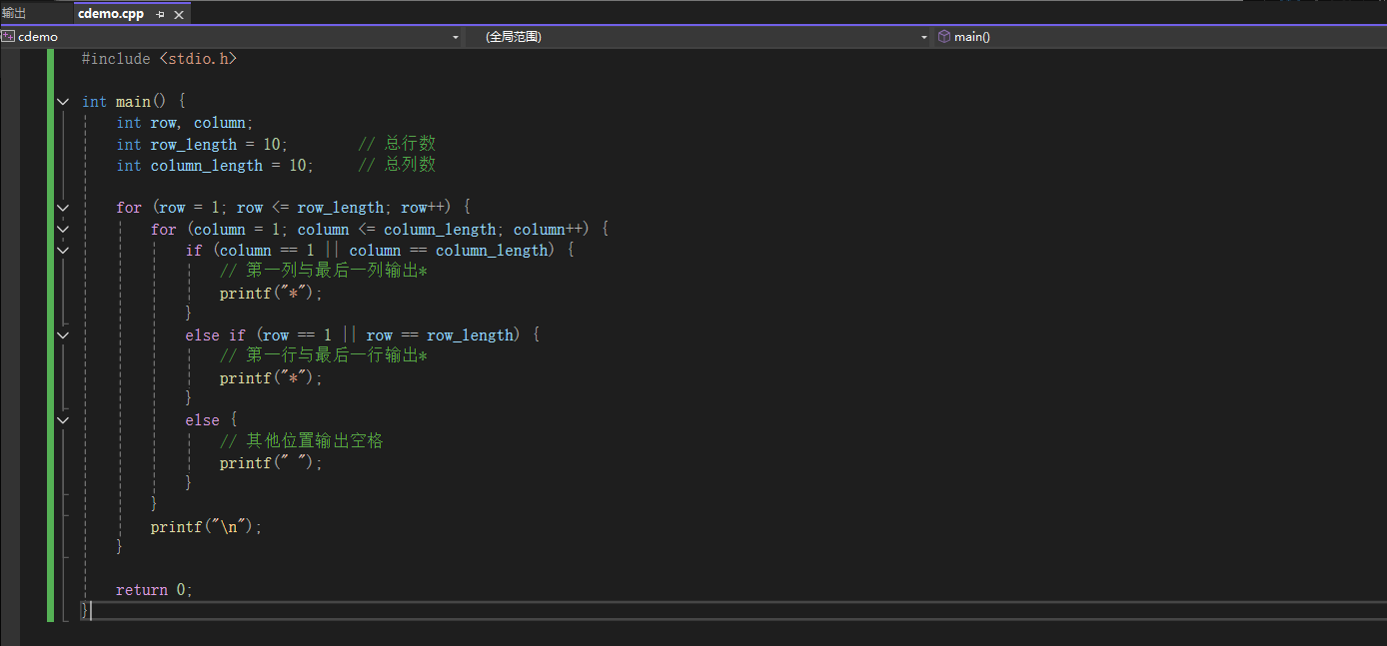Click the #include <stdio.h> line

pos(159,59)
